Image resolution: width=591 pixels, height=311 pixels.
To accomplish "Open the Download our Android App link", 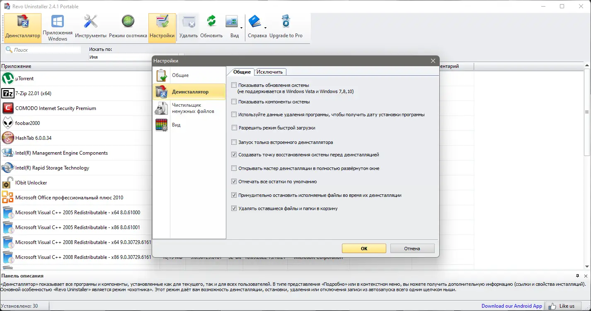I will tap(512, 306).
